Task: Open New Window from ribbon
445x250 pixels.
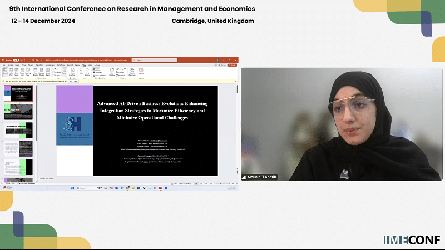Action: pos(112,71)
